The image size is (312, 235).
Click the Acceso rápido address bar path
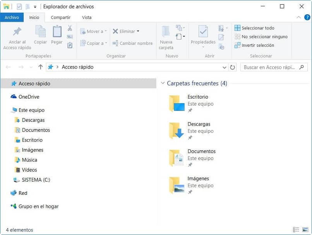tap(77, 67)
